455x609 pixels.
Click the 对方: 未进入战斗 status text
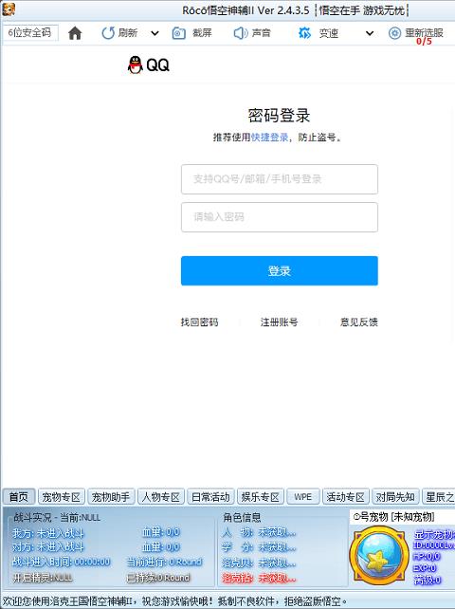(48, 546)
